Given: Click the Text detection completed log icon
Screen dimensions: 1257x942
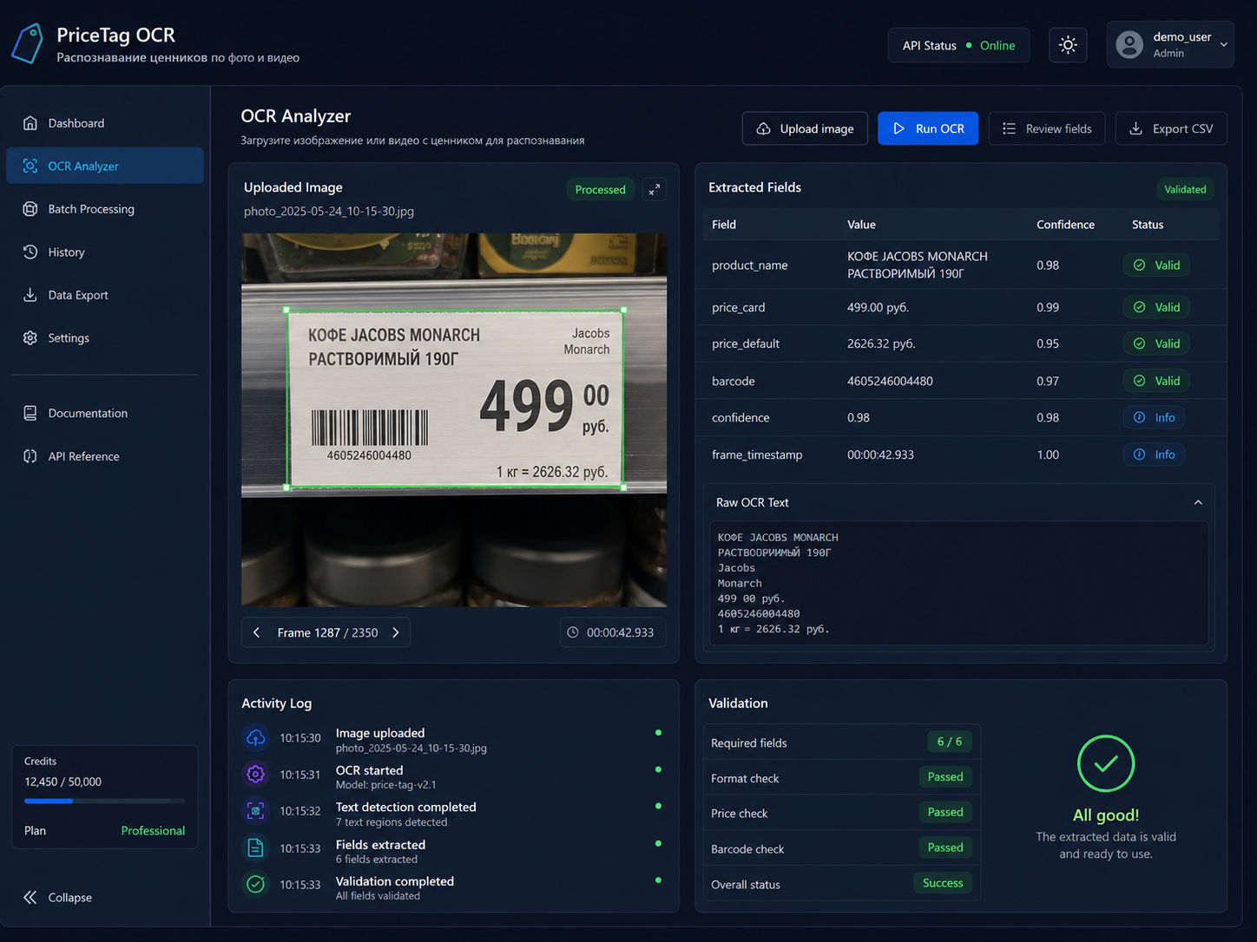Looking at the screenshot, I should [255, 810].
